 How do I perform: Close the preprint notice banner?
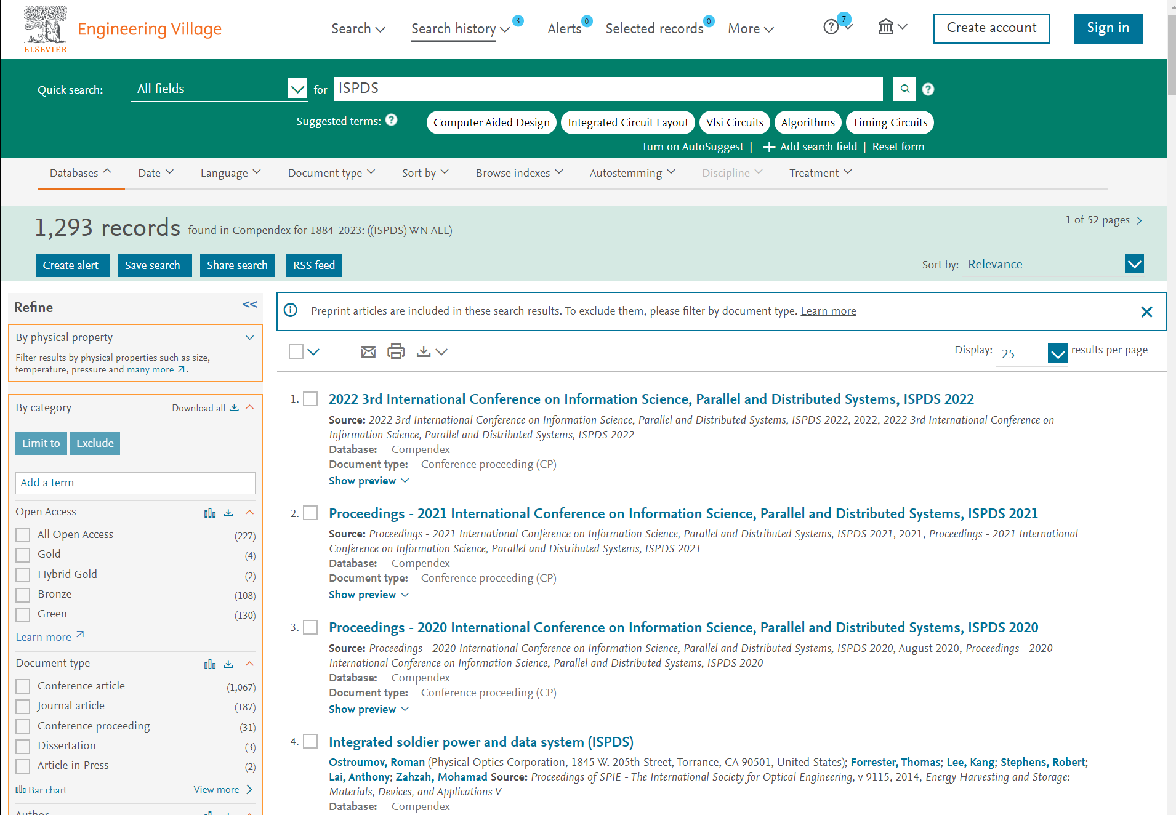tap(1146, 311)
